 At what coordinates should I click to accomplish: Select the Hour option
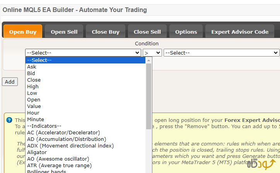coord(33,113)
